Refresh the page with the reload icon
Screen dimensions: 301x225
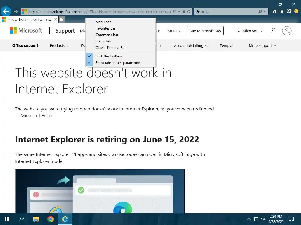pyautogui.click(x=189, y=11)
